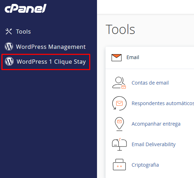Click the Tools wrench icon in sidebar
The image size is (194, 178).
(9, 31)
